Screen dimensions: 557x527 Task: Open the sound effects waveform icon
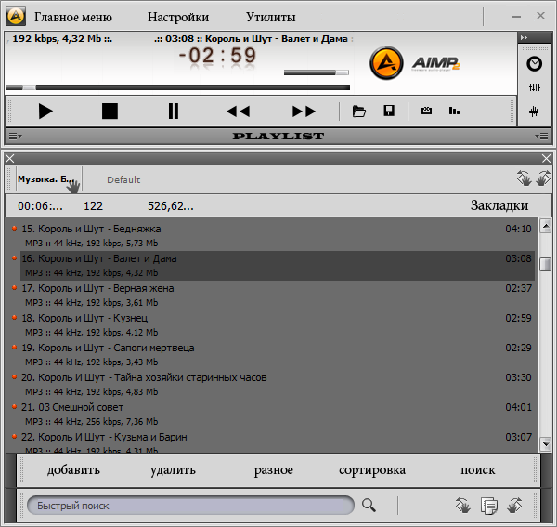click(x=534, y=112)
